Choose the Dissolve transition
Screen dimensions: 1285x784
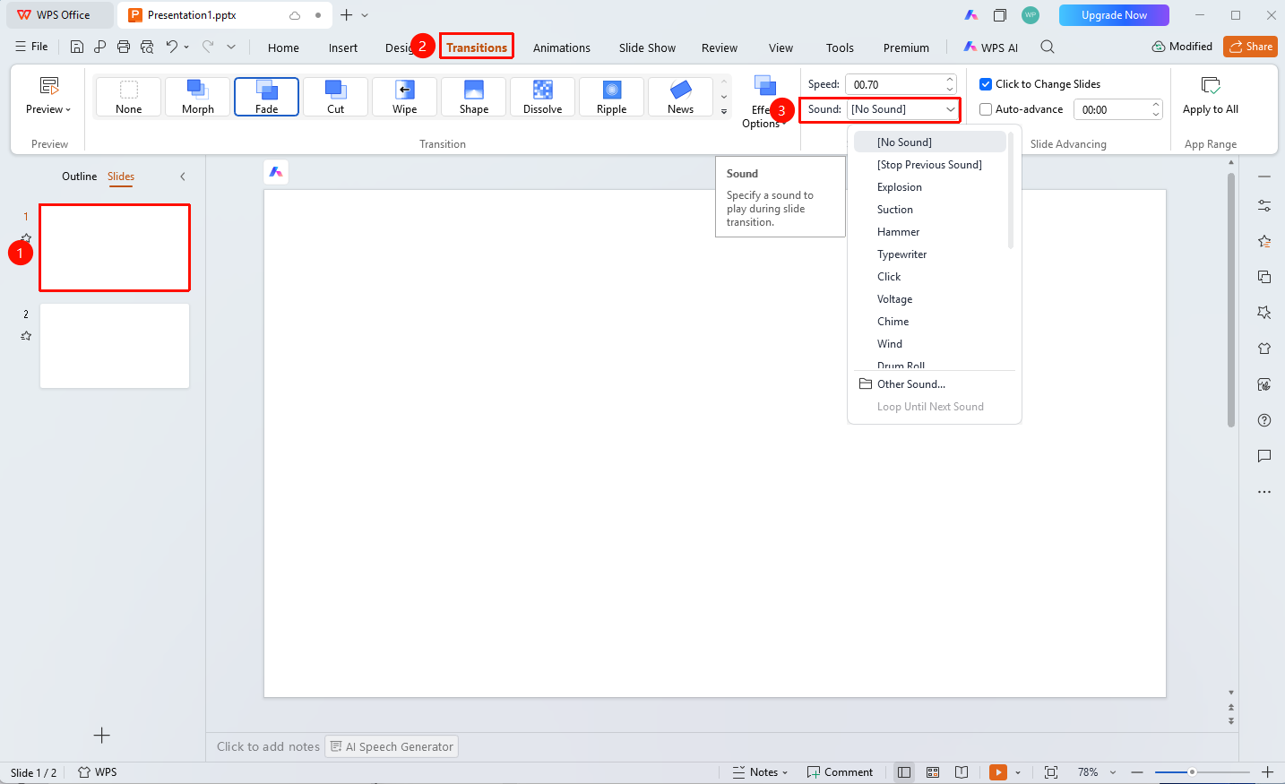tap(542, 97)
